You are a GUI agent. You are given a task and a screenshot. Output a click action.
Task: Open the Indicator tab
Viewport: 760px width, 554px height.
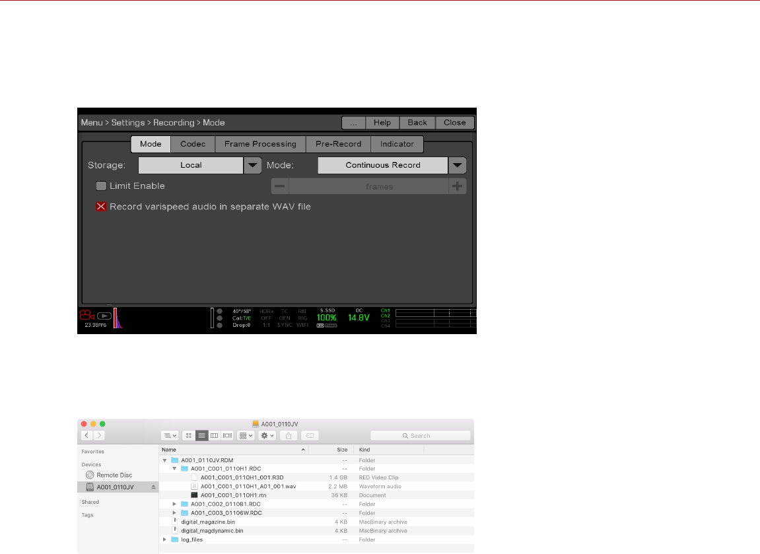point(397,144)
